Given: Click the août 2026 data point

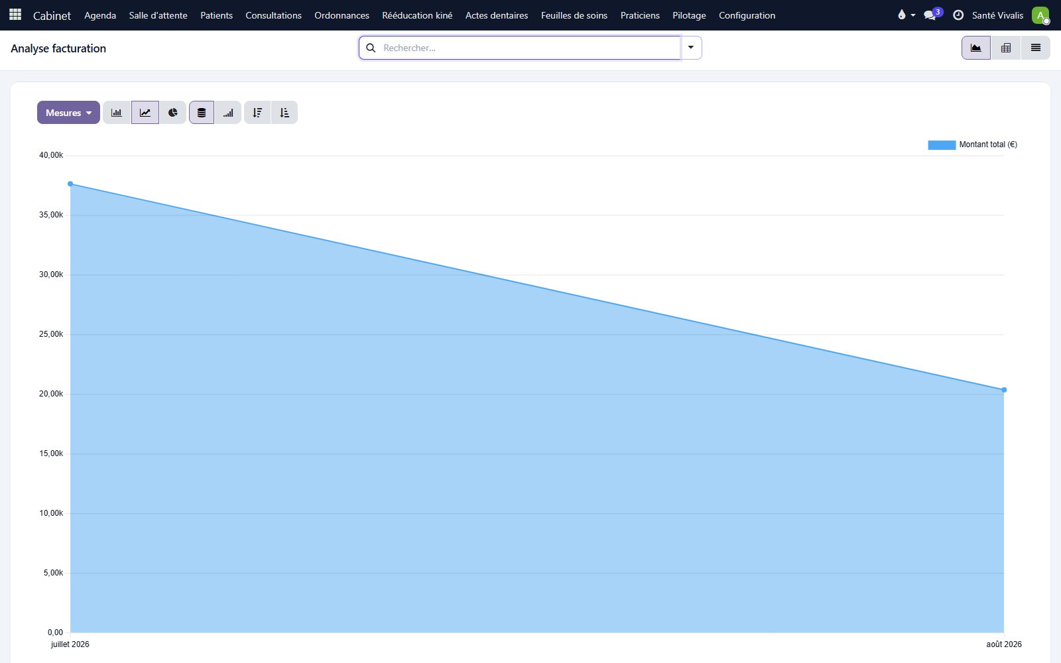Looking at the screenshot, I should pos(1004,390).
